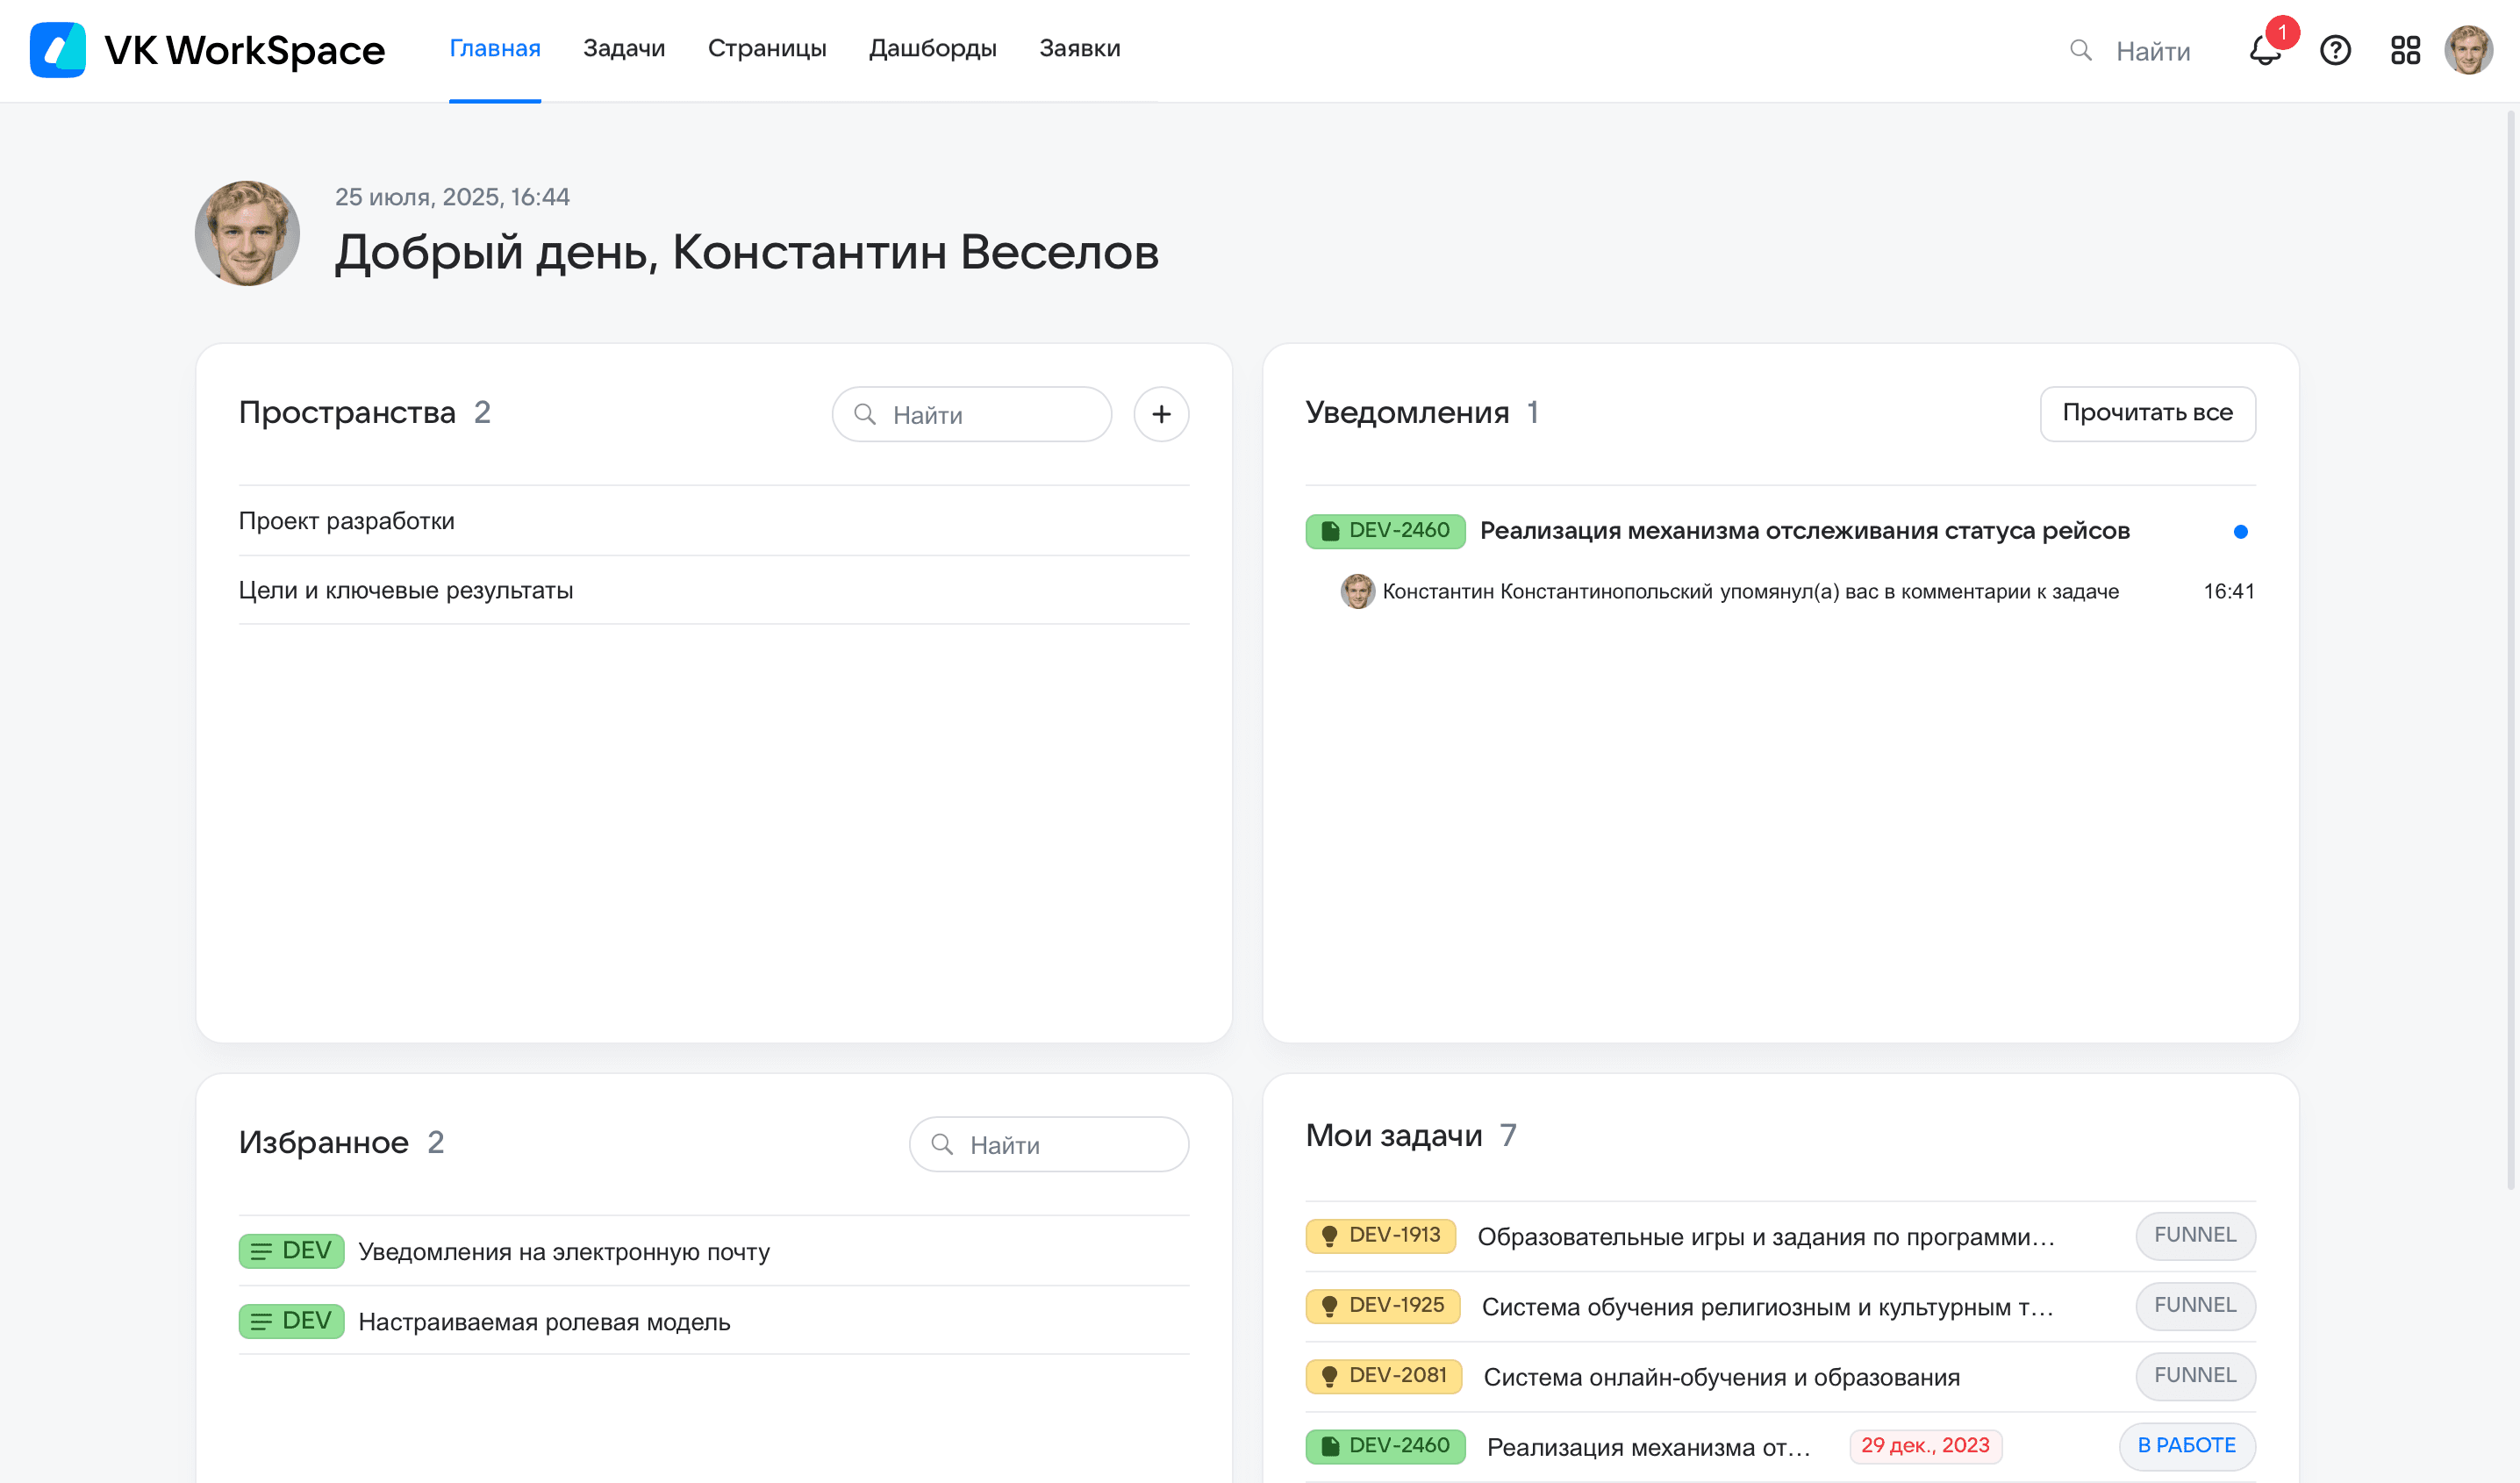Click the VK WorkSpace logo icon
The height and width of the screenshot is (1483, 2520).
coord(58,50)
